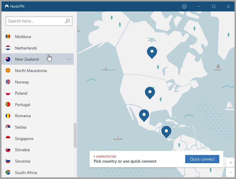Select the United States map pin
This screenshot has height=179, width=236.
(150, 93)
